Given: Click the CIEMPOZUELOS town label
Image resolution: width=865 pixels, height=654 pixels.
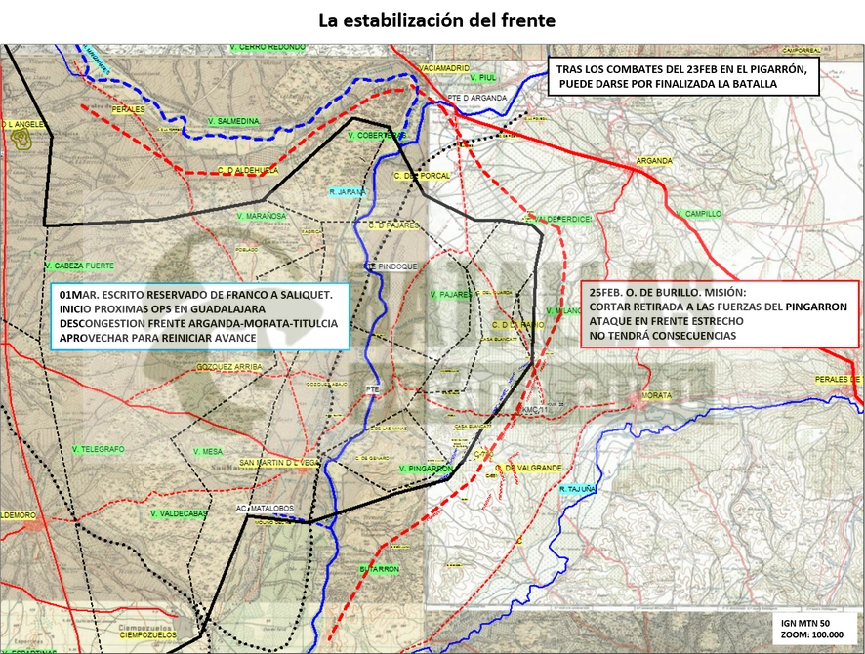Looking at the screenshot, I should point(147,634).
